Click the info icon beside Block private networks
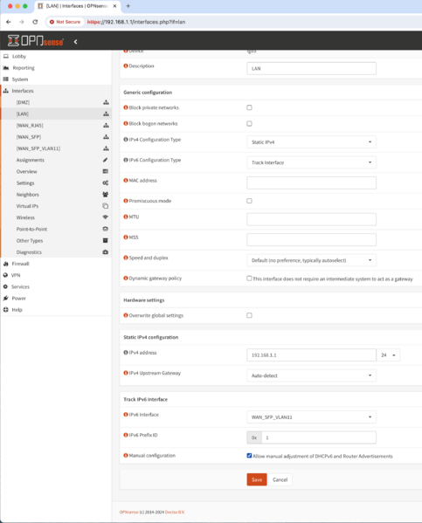Viewport: 422px width, 523px height. (x=126, y=107)
